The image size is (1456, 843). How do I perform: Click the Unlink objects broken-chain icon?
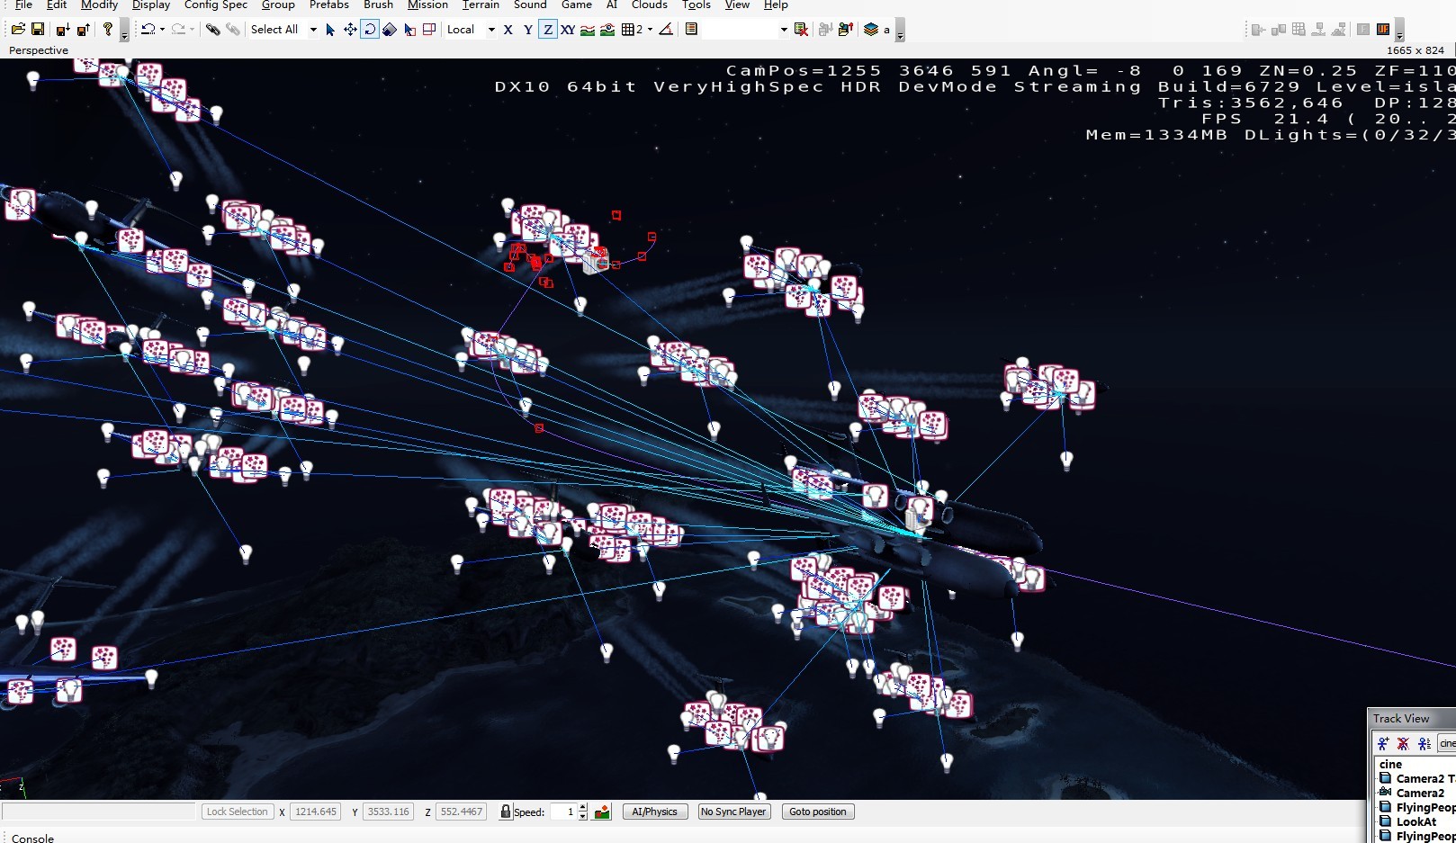click(x=233, y=30)
